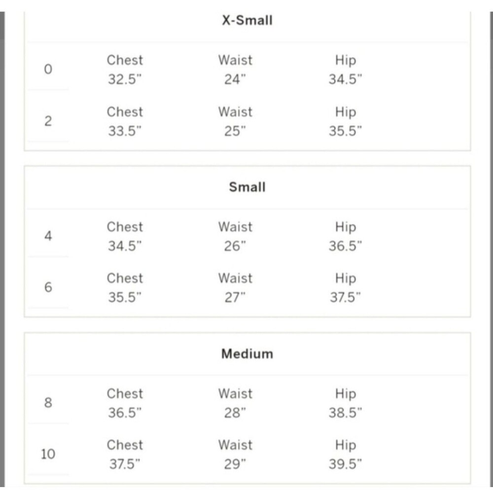Click size 4 row label
The image size is (493, 493).
point(48,236)
